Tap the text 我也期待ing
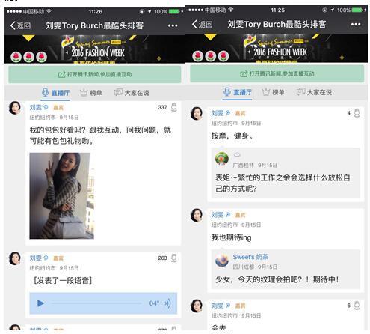The height and width of the screenshot is (334, 370). pos(231,237)
